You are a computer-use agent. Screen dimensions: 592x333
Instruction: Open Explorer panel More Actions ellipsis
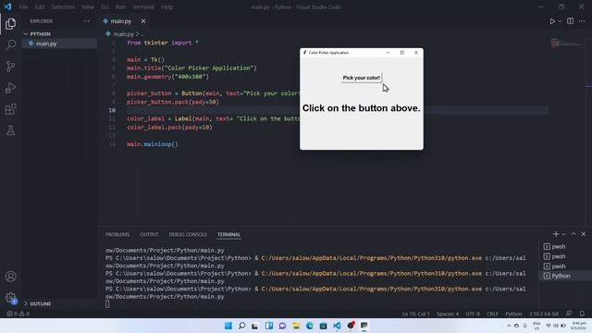86,21
